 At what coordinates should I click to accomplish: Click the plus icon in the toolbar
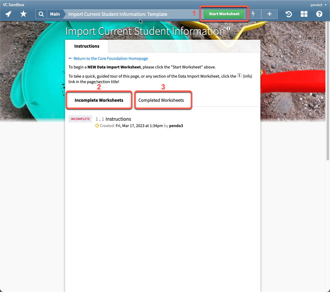pyautogui.click(x=270, y=14)
